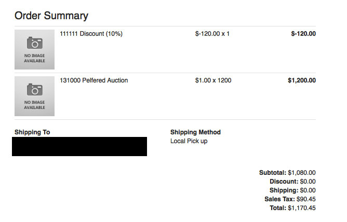Click camera icon in Pelfered Auction thumbnail
The image size is (347, 222).
tap(34, 89)
